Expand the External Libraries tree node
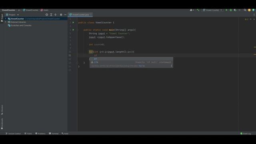 6,22
